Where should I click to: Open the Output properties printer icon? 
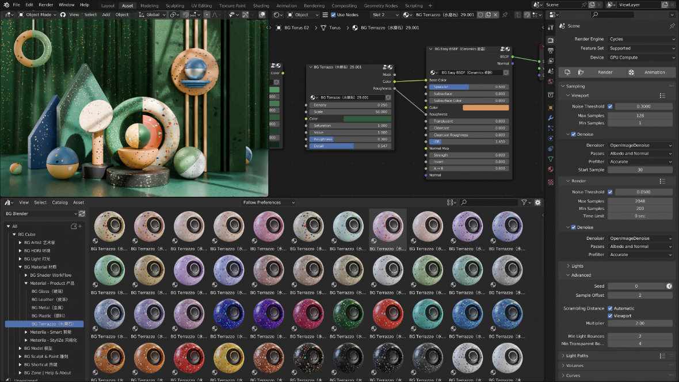551,51
